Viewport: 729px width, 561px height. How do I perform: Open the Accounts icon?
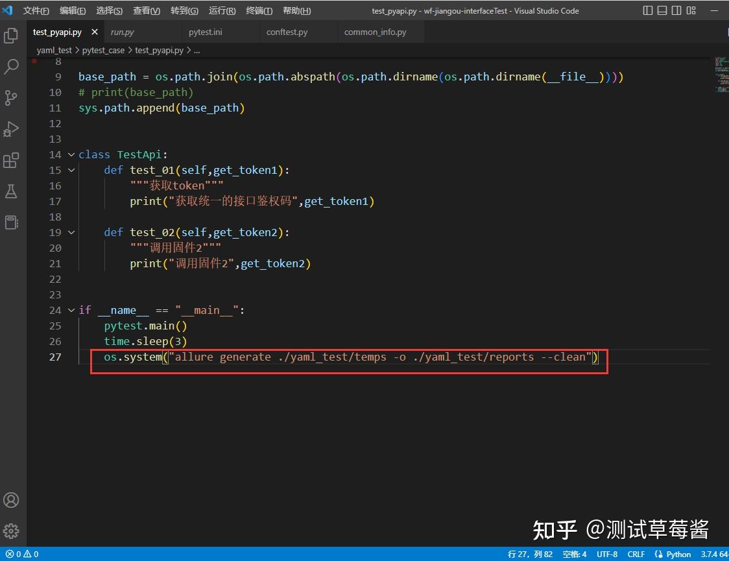11,500
